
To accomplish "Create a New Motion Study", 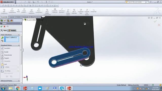I will (x=68, y=12).
